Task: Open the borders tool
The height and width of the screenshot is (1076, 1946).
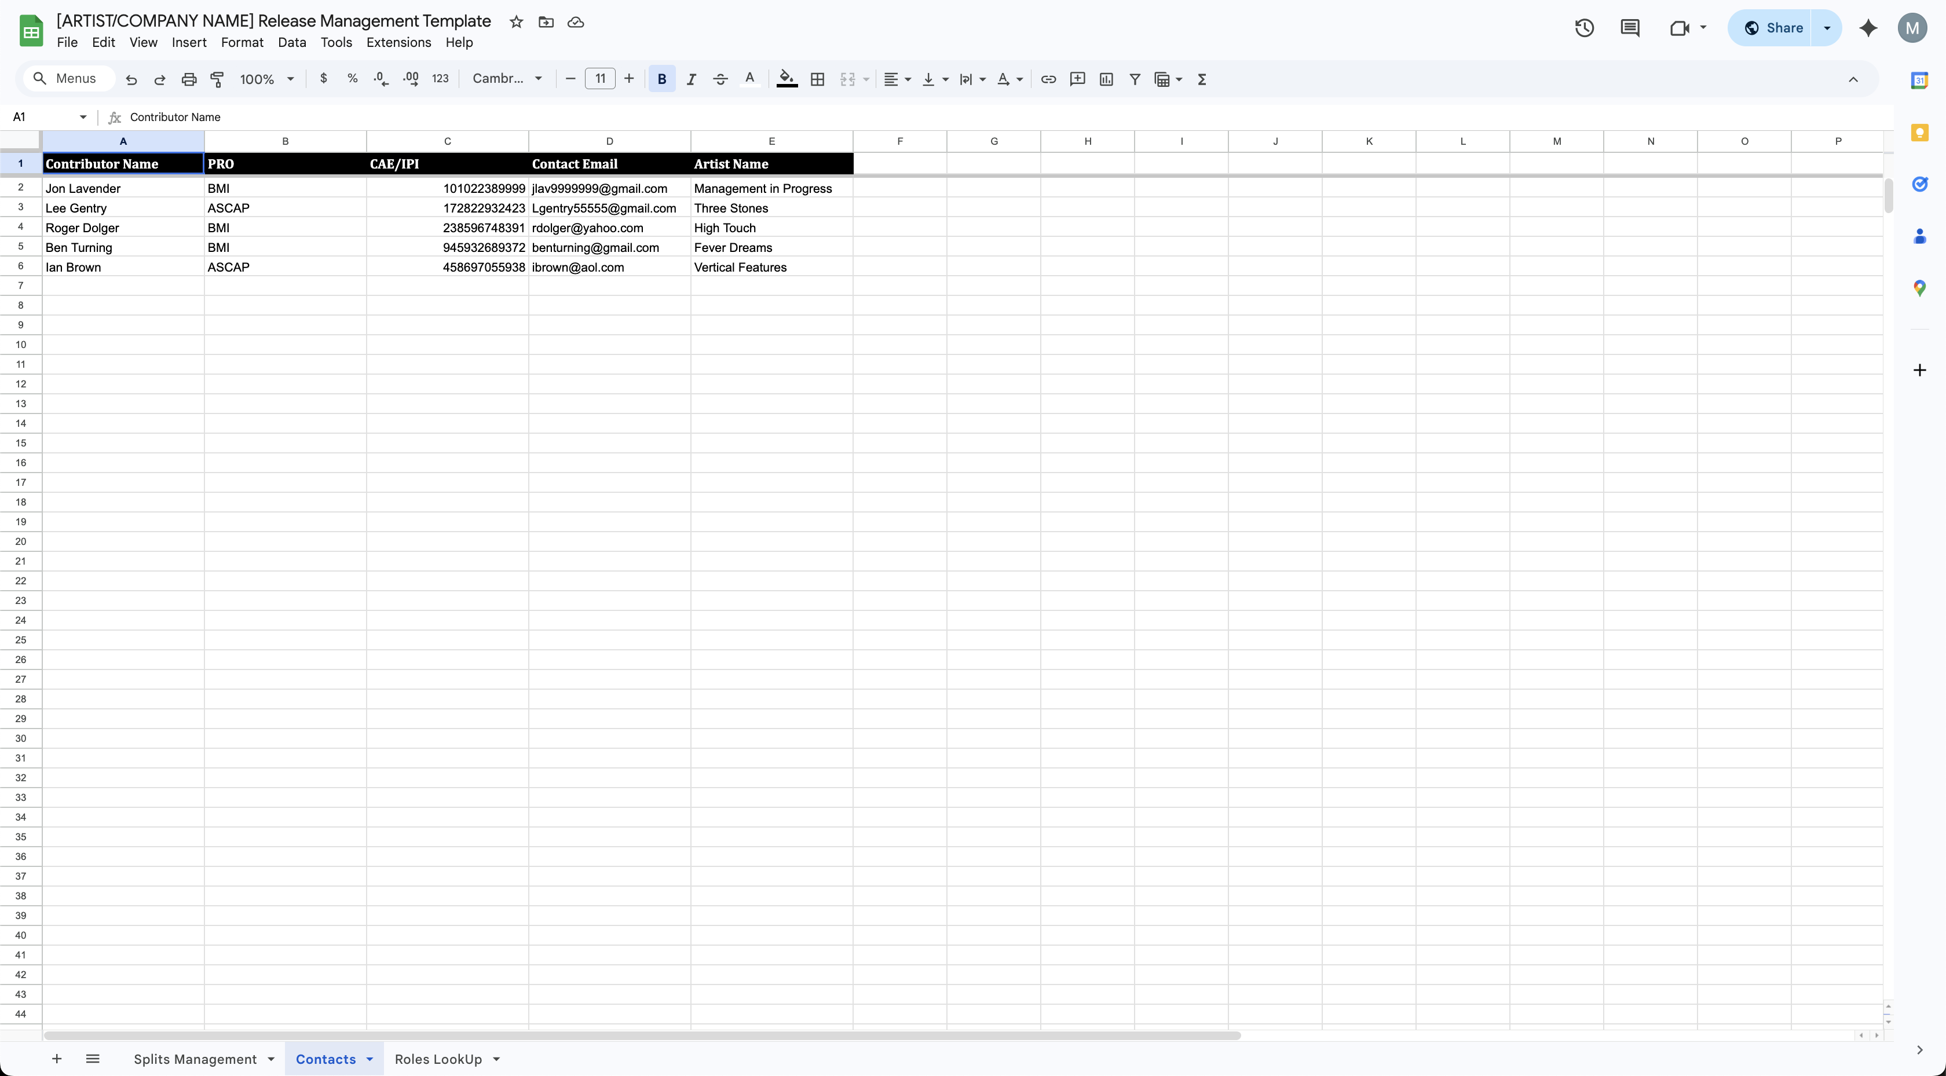Action: click(817, 79)
